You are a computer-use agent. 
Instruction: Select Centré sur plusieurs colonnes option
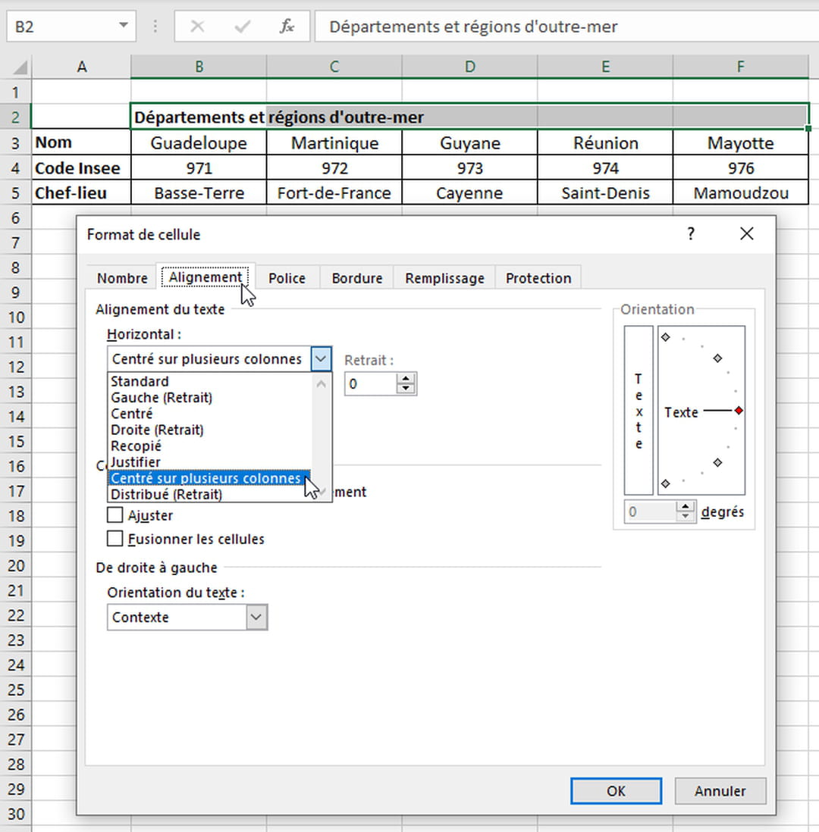210,478
